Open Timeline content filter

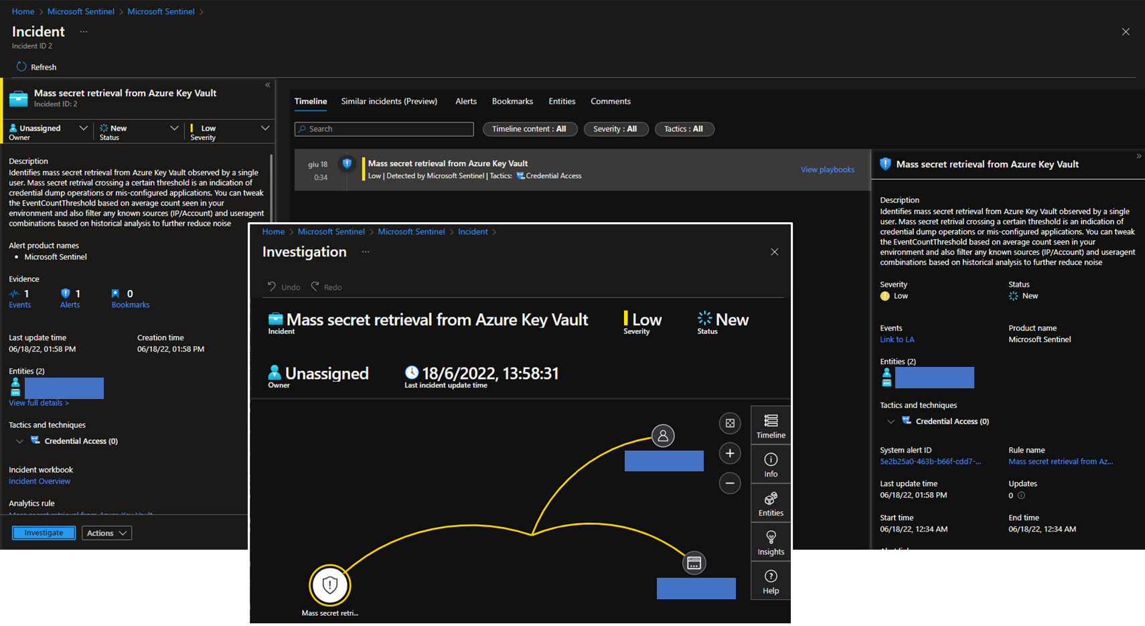(529, 129)
